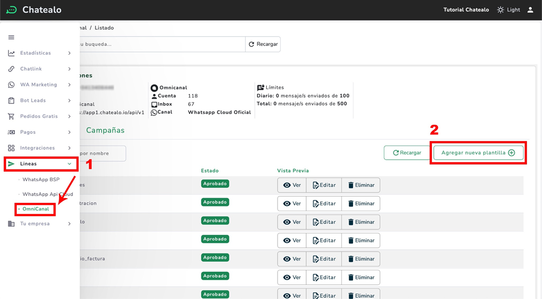Click Ver in the fourth Aprobado row

tap(292, 241)
